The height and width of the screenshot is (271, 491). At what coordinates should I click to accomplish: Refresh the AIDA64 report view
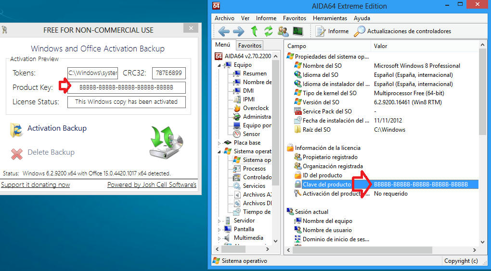[268, 31]
